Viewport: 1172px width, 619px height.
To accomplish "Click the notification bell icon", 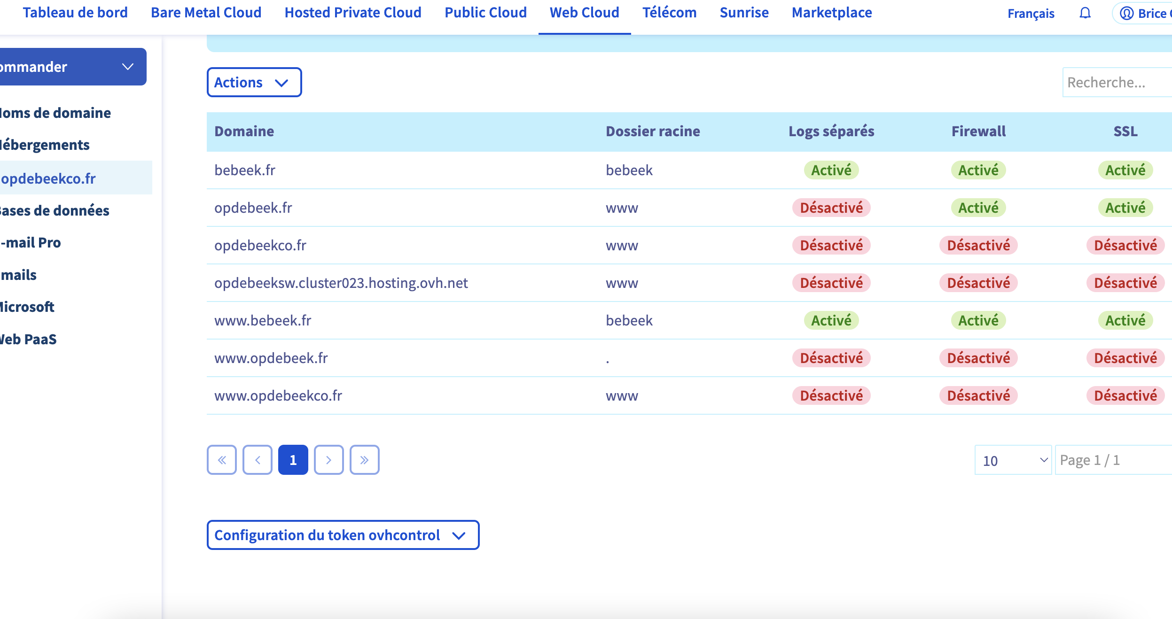I will click(1085, 13).
